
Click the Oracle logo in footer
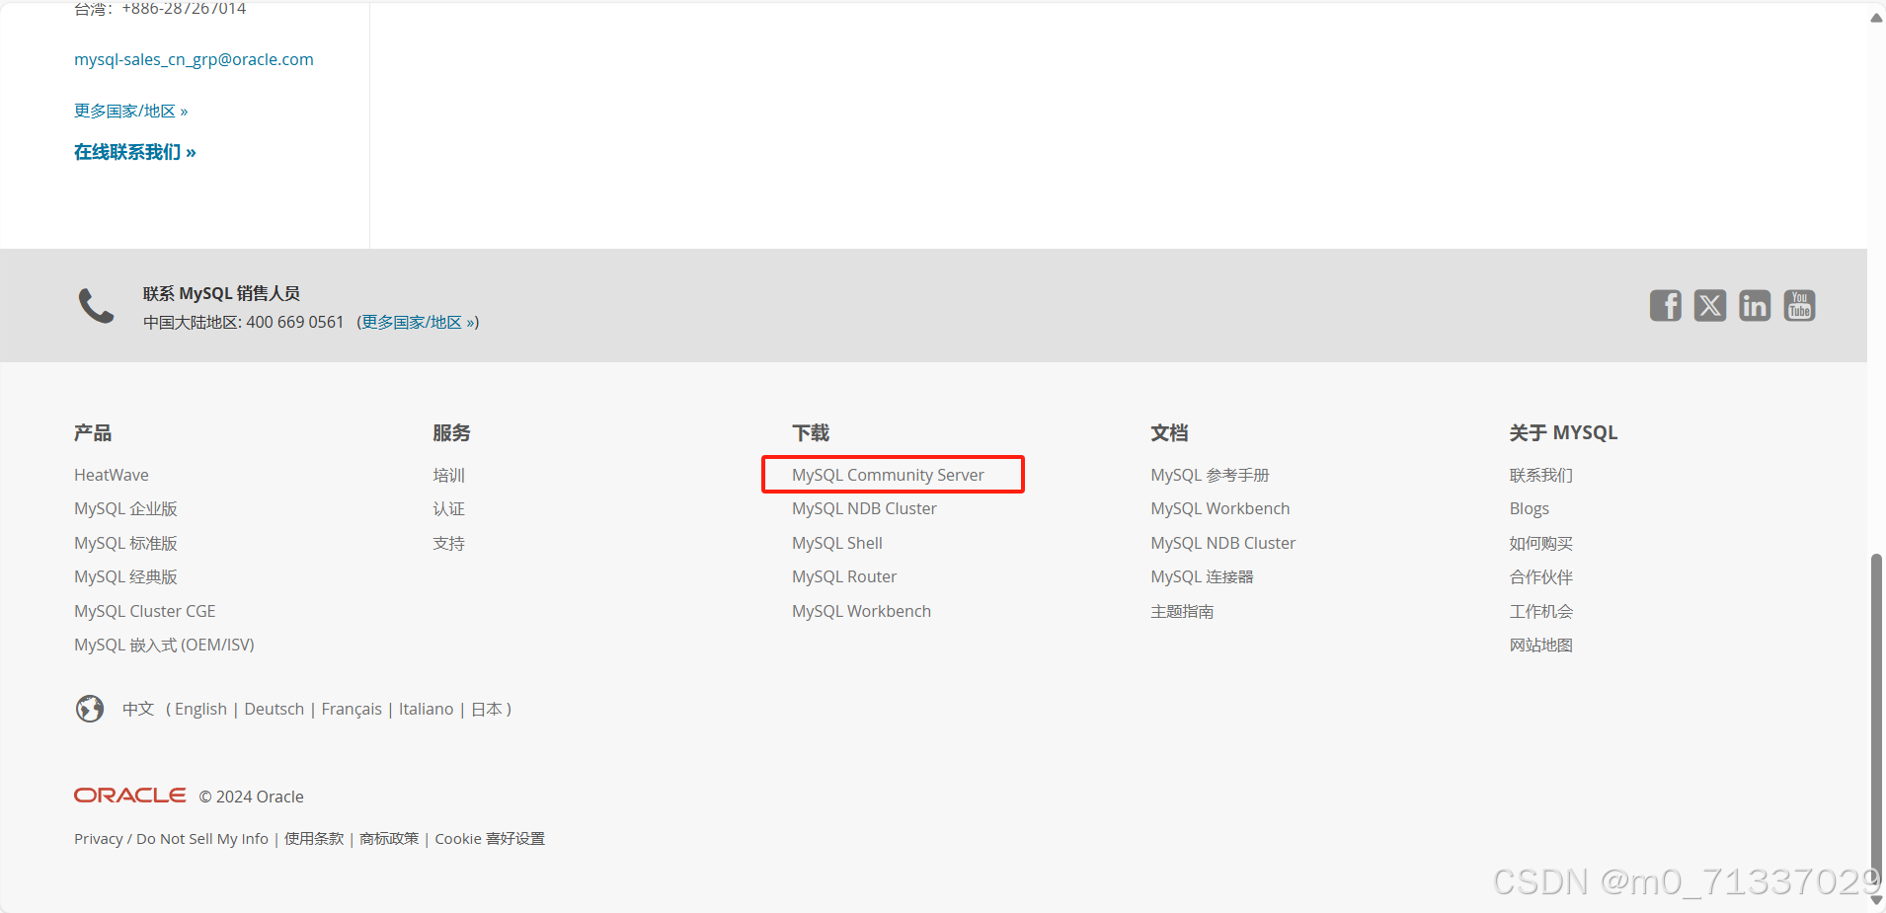click(x=130, y=796)
